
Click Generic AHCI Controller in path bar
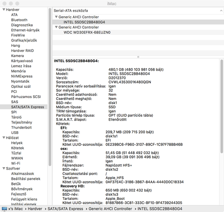coord(110,209)
